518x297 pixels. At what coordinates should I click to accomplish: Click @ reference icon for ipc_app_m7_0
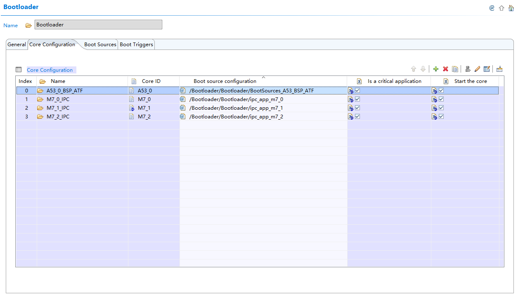tap(182, 99)
